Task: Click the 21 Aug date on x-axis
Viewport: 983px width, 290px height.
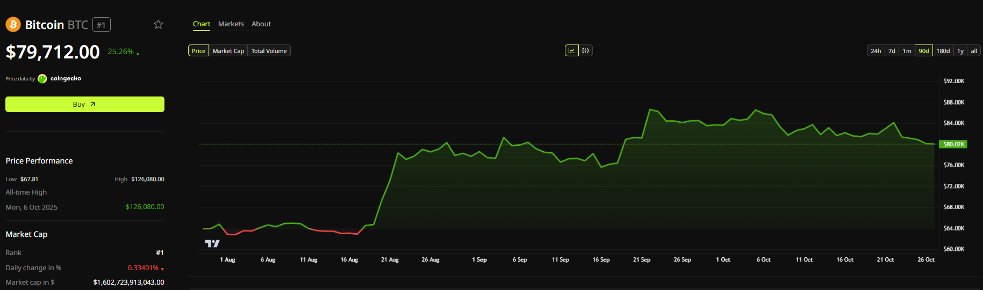Action: click(x=390, y=259)
